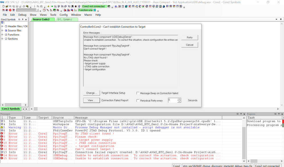Click the Paste clipboard icon
The image size is (284, 167).
click(x=41, y=6)
